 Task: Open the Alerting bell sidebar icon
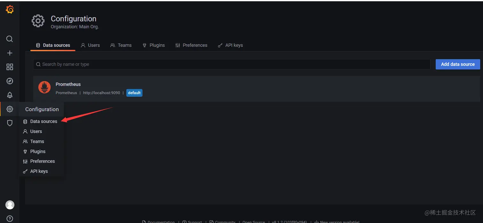coord(10,95)
